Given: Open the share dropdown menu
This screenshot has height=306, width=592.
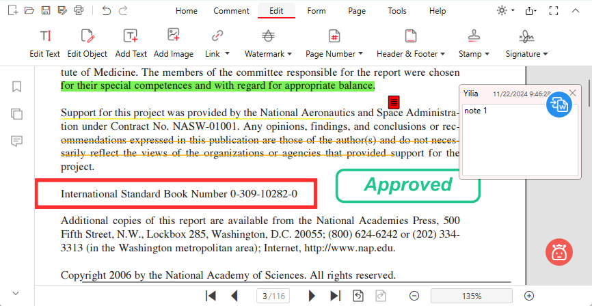Looking at the screenshot, I should 531,11.
